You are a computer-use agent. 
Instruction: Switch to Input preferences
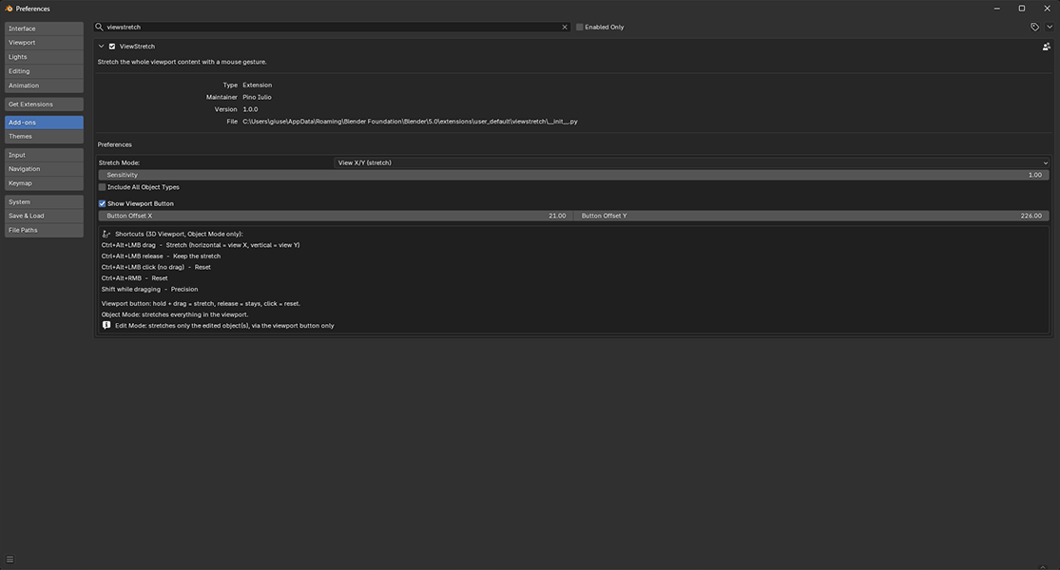pyautogui.click(x=44, y=155)
